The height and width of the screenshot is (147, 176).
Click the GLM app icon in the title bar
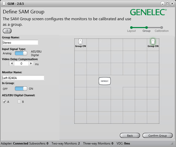(4, 3)
